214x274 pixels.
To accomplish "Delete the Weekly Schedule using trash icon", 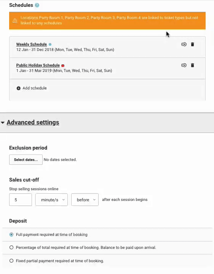I will coord(192,45).
